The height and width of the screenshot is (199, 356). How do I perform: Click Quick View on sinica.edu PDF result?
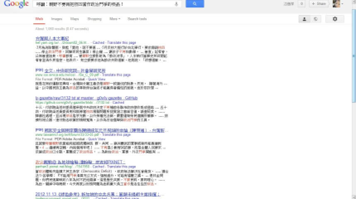click(96, 79)
